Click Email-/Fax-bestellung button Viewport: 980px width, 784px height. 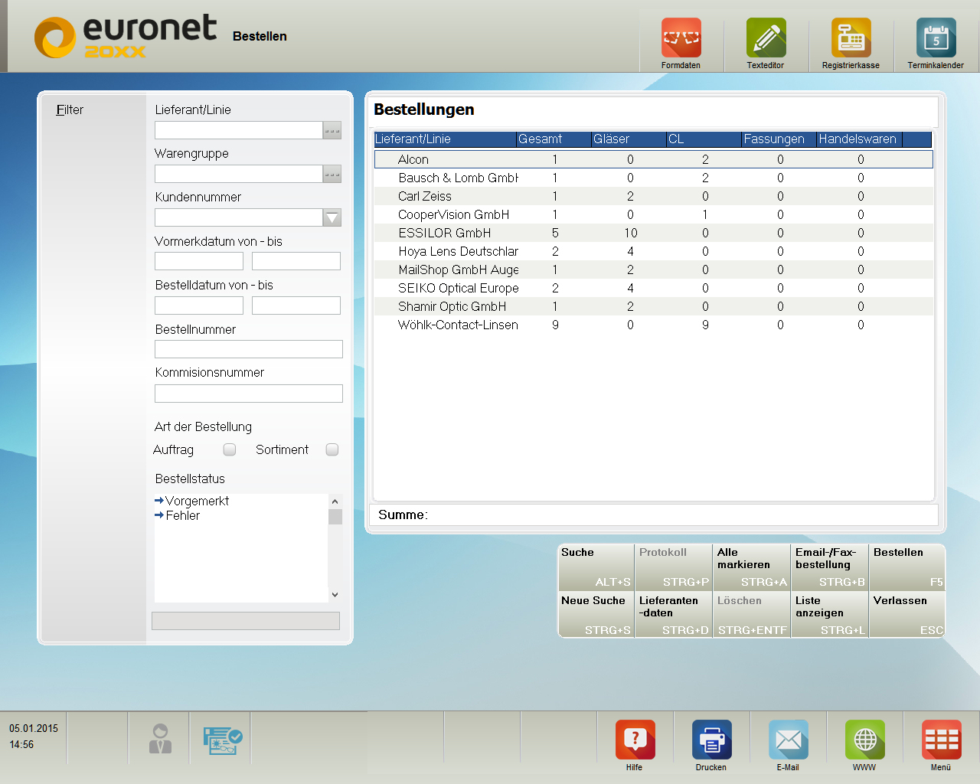830,567
